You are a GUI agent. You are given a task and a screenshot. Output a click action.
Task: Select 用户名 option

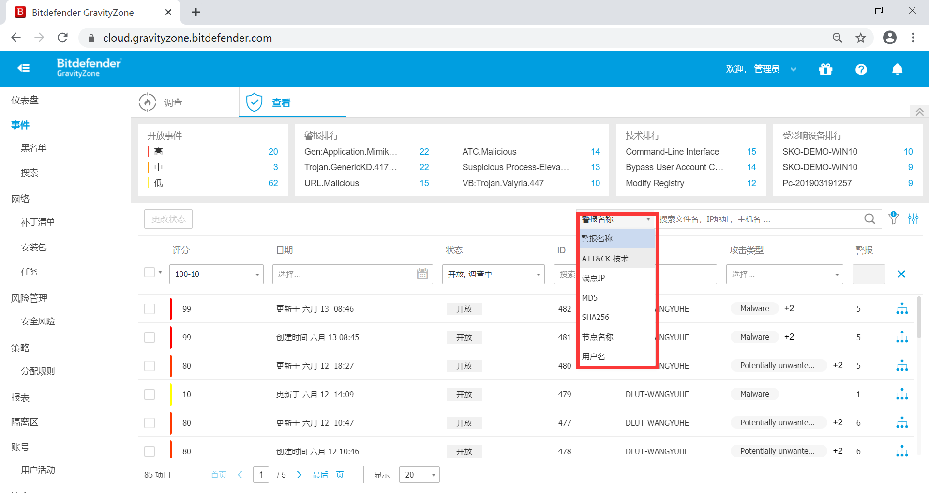tap(617, 356)
